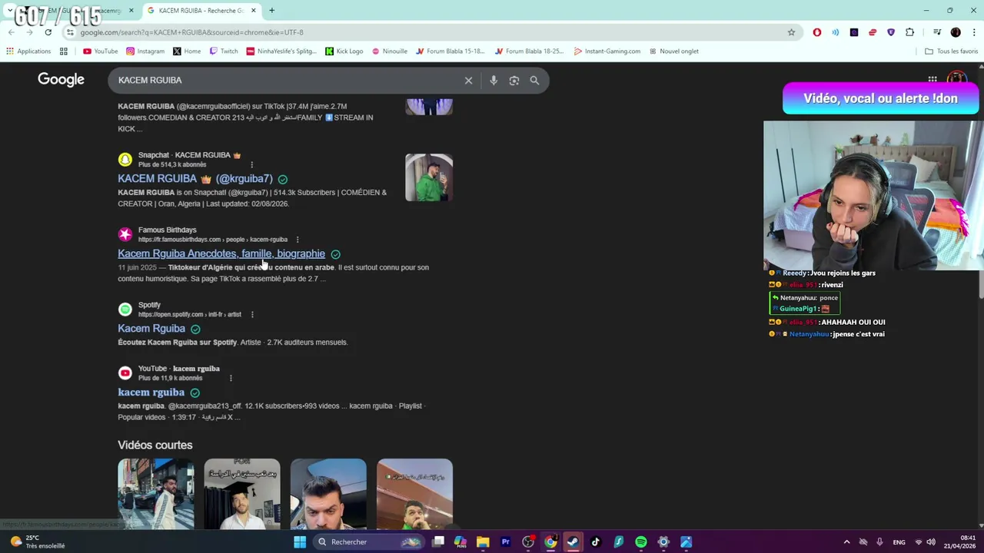Open File Explorer from the taskbar

coord(483,541)
